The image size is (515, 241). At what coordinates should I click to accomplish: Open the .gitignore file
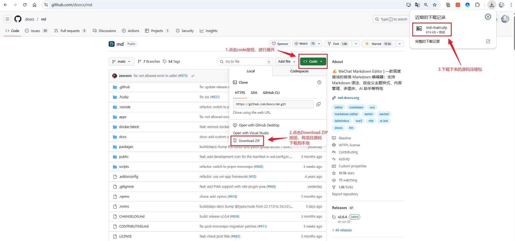(126, 187)
